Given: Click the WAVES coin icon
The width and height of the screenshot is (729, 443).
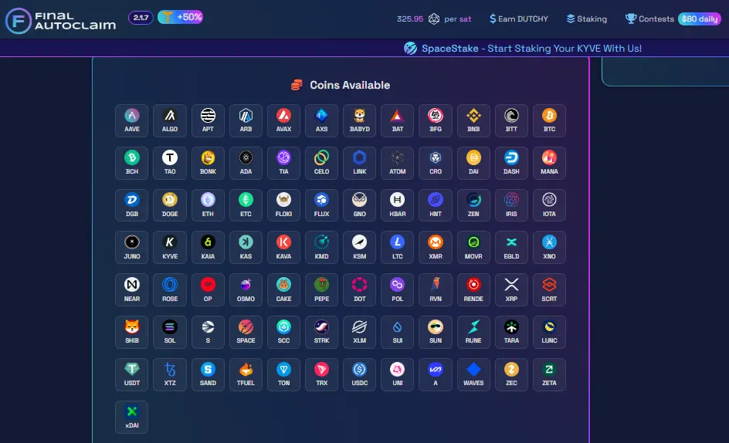Looking at the screenshot, I should 473,369.
